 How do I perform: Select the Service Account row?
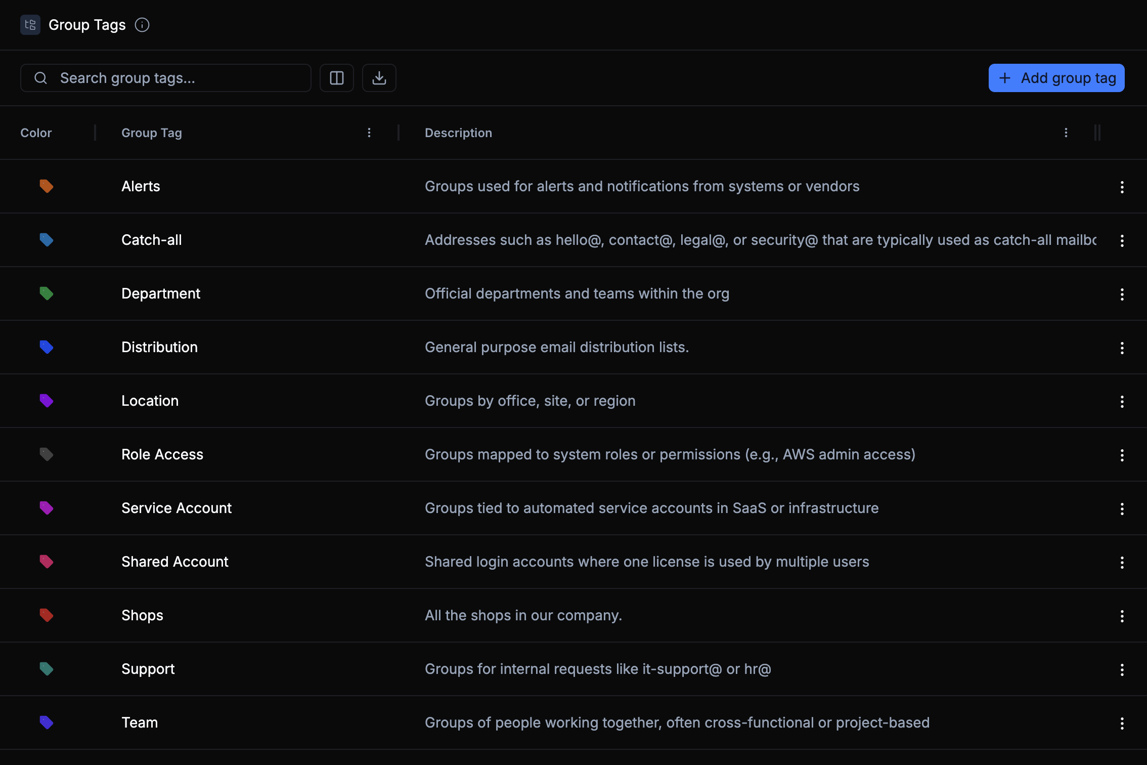pyautogui.click(x=177, y=508)
